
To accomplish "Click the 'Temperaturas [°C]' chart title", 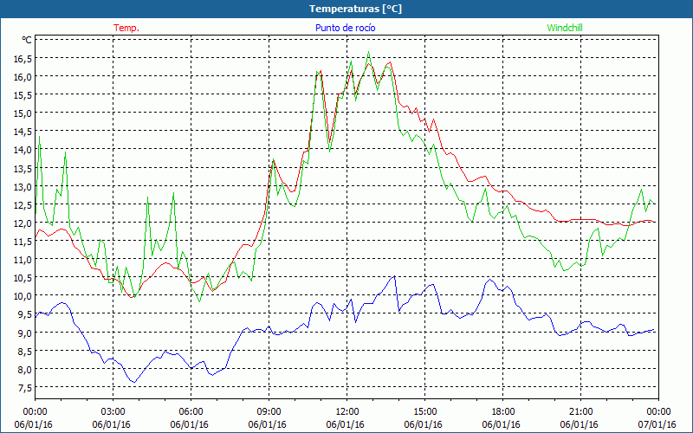I will click(x=355, y=9).
